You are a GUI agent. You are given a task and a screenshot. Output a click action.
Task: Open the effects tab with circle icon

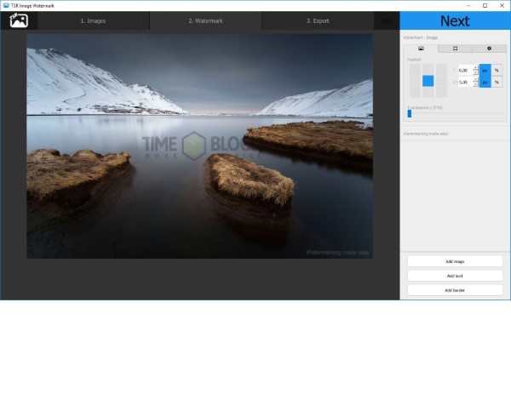coord(489,49)
